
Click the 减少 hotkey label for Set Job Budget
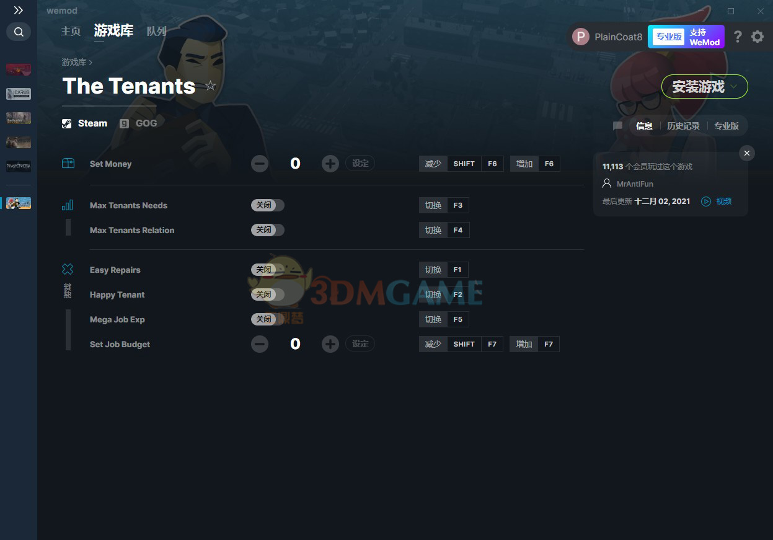[x=433, y=344]
